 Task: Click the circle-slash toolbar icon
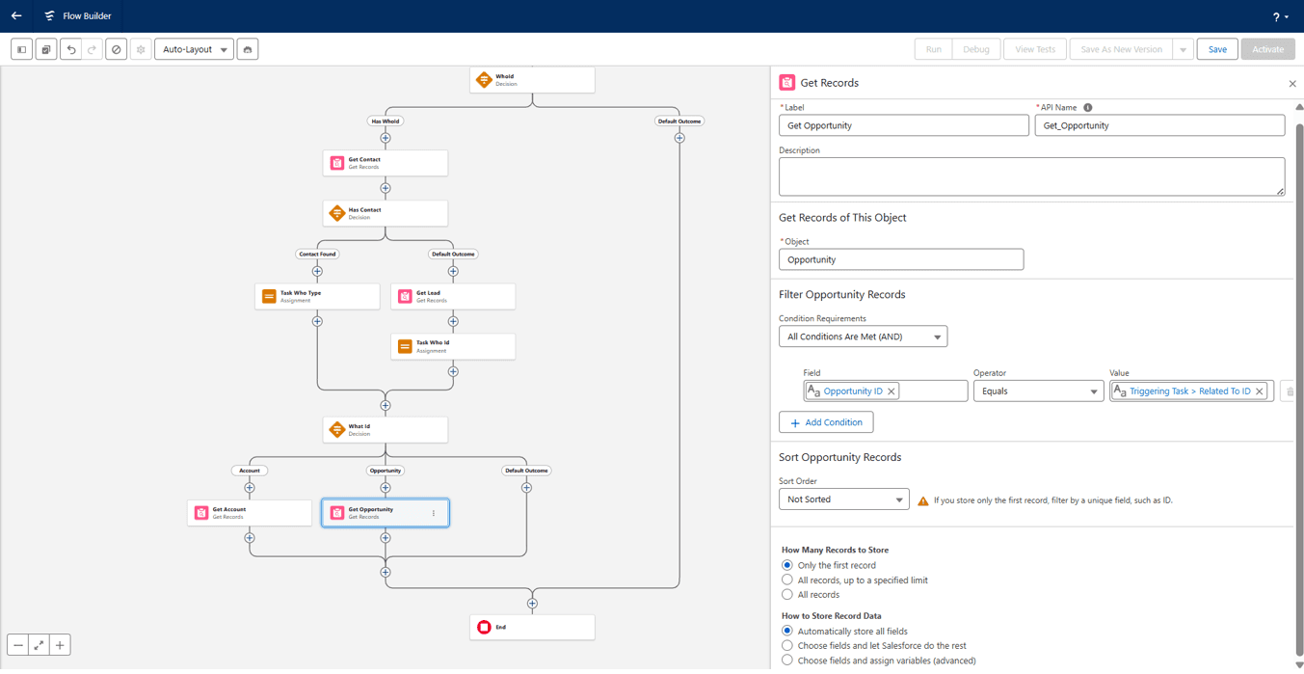(117, 49)
